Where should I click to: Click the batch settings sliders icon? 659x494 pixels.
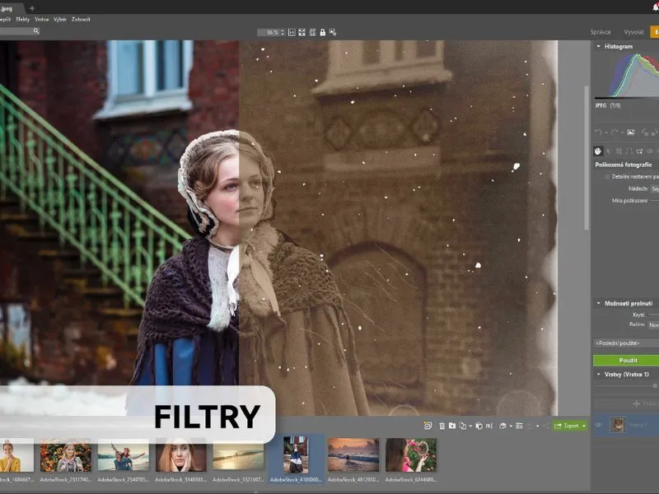point(519,426)
